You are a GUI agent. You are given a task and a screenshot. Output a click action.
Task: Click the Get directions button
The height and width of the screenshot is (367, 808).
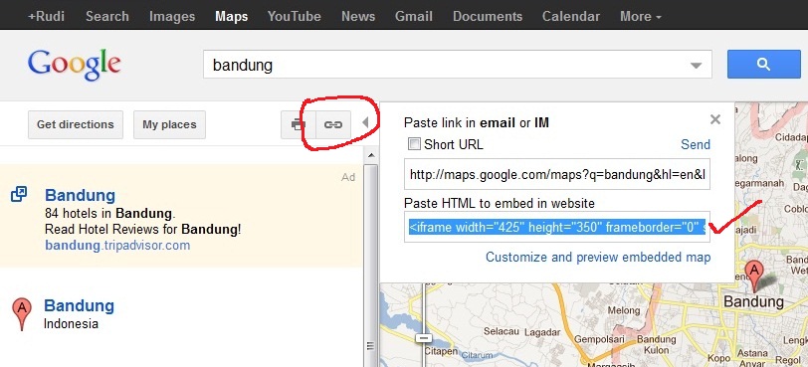76,124
